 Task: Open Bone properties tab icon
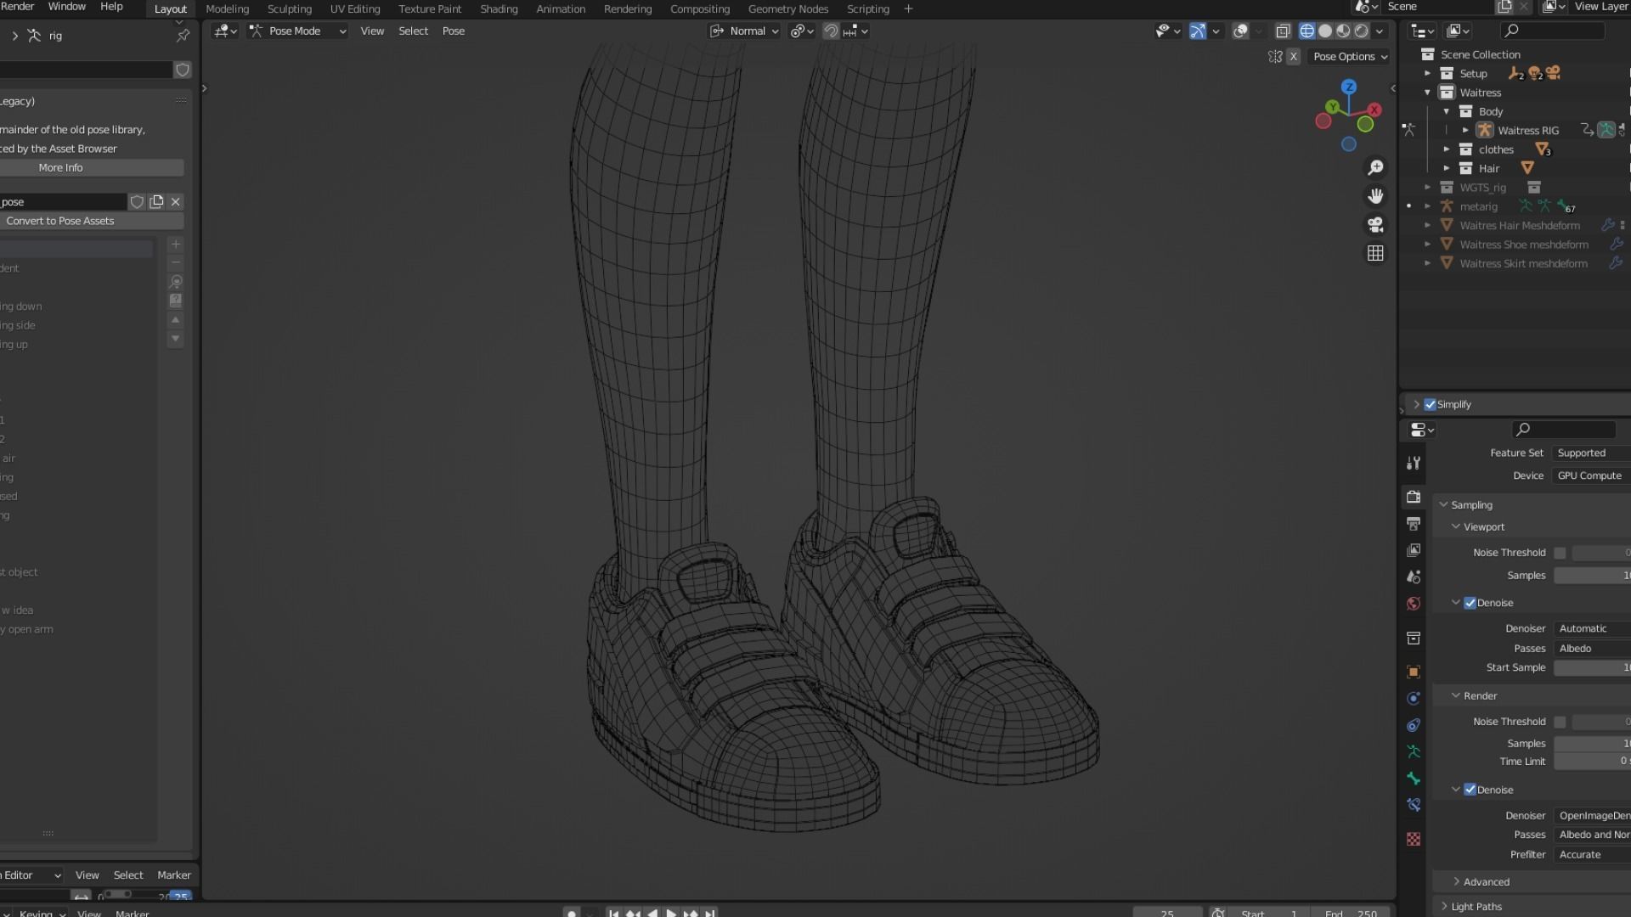tap(1414, 779)
